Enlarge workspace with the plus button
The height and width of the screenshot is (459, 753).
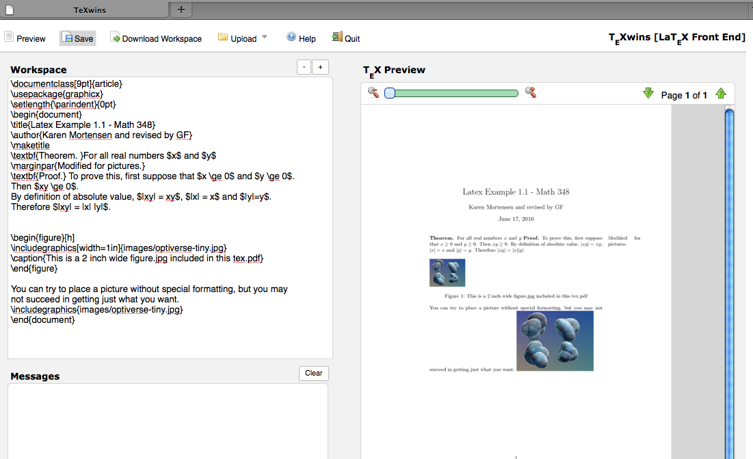point(321,67)
